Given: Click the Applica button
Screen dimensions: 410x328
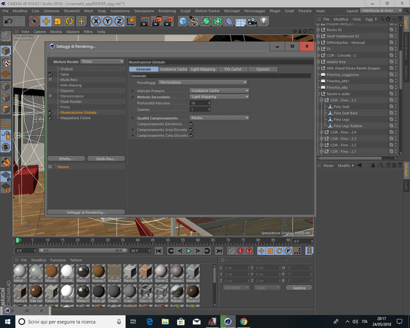Looking at the screenshot, I should coord(299,288).
